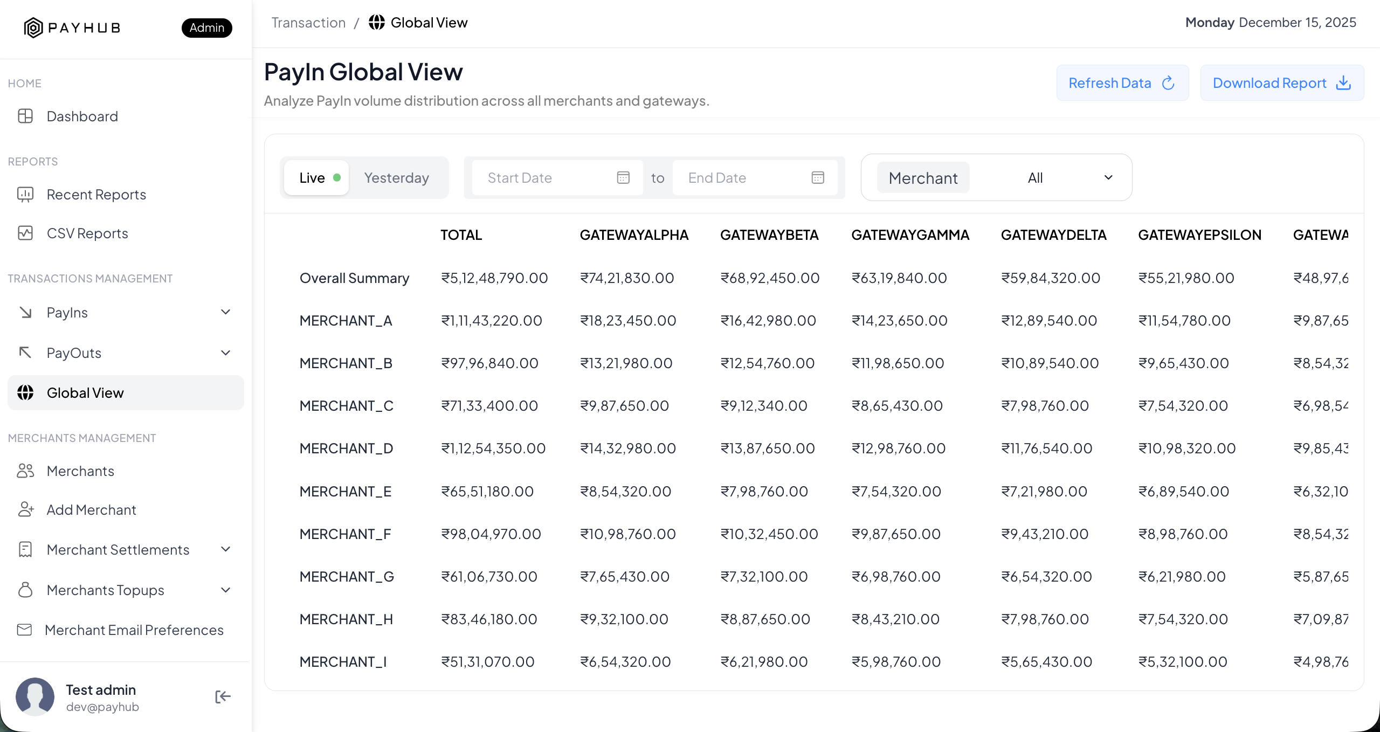Viewport: 1380px width, 732px height.
Task: Go to Merchants in the sidebar
Action: 80,471
